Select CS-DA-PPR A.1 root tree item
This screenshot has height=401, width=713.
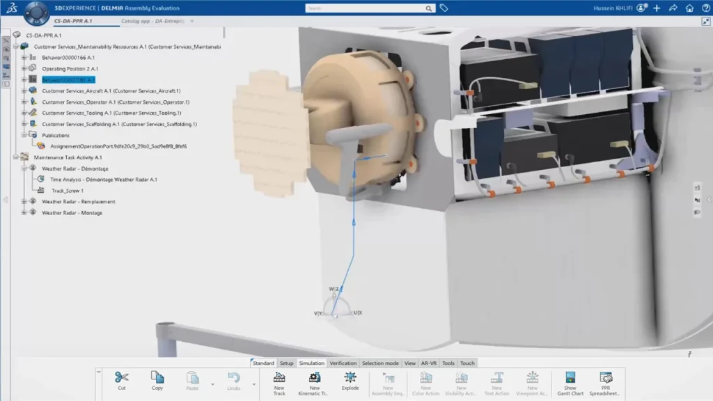[44, 35]
